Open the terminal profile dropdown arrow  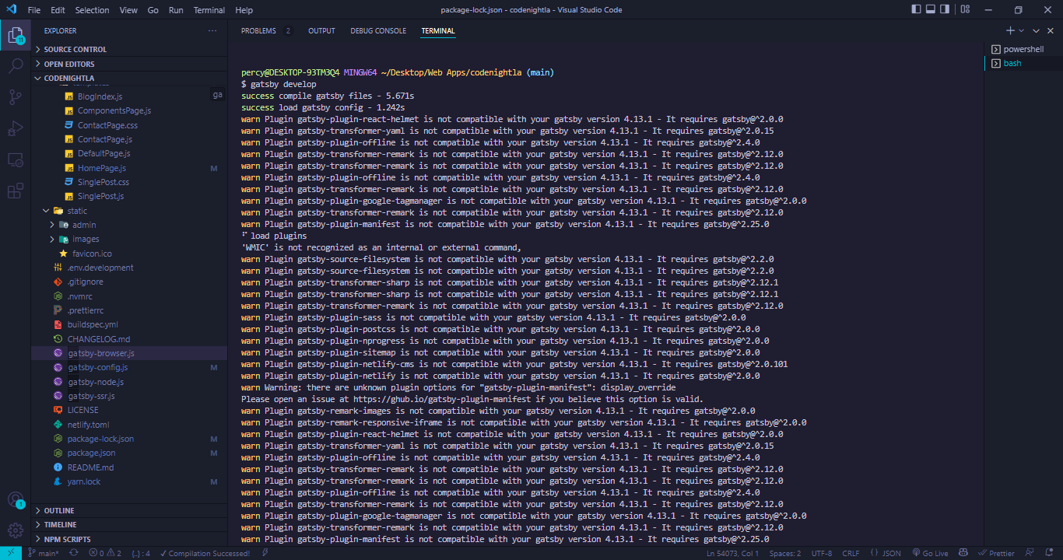tap(1021, 30)
